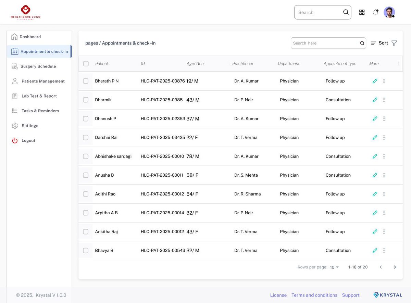Navigate to Patients Management

tap(38, 81)
